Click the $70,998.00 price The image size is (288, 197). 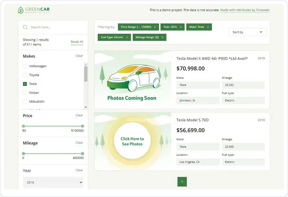pyautogui.click(x=191, y=69)
